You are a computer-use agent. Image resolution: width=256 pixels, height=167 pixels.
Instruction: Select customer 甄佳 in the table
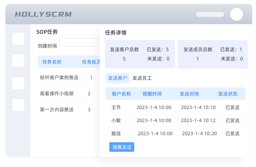116,134
